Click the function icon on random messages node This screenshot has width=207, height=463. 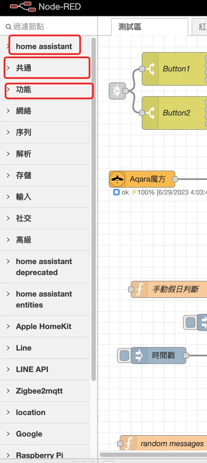click(129, 443)
